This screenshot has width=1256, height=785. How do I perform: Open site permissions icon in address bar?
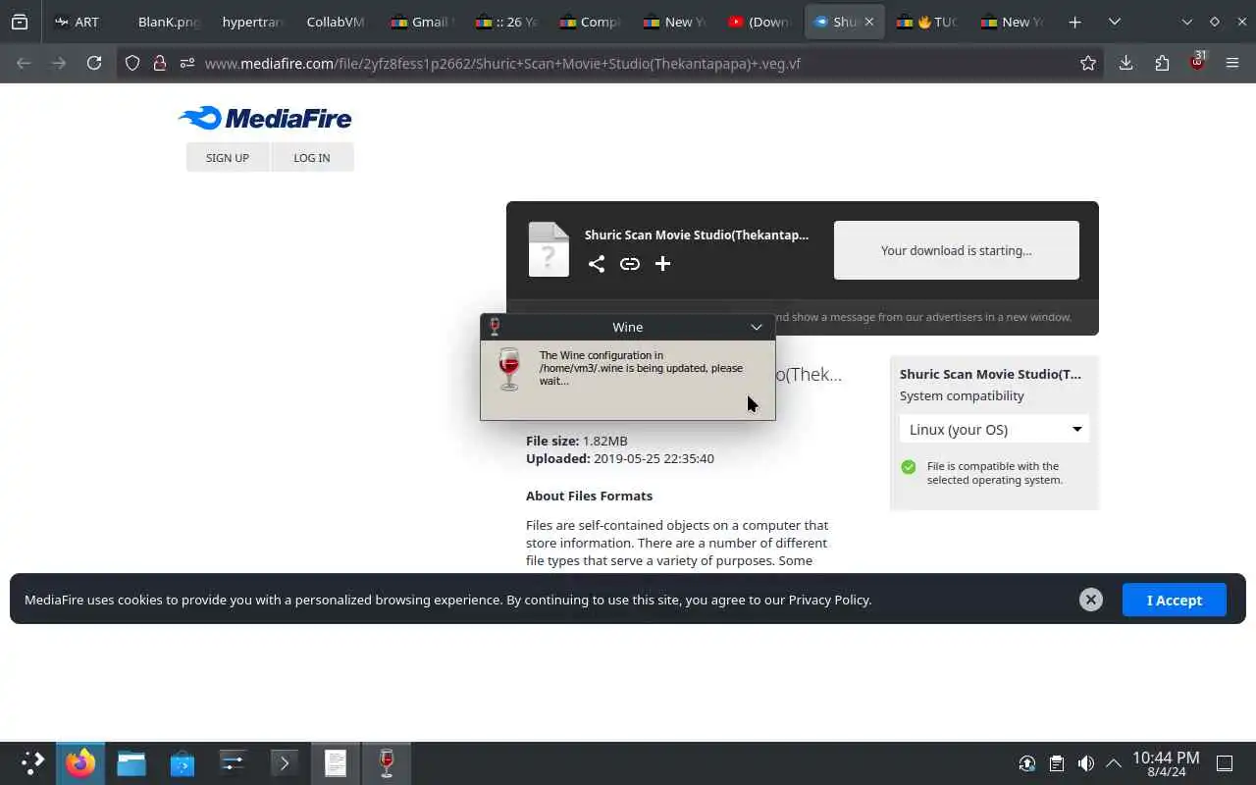pyautogui.click(x=186, y=63)
